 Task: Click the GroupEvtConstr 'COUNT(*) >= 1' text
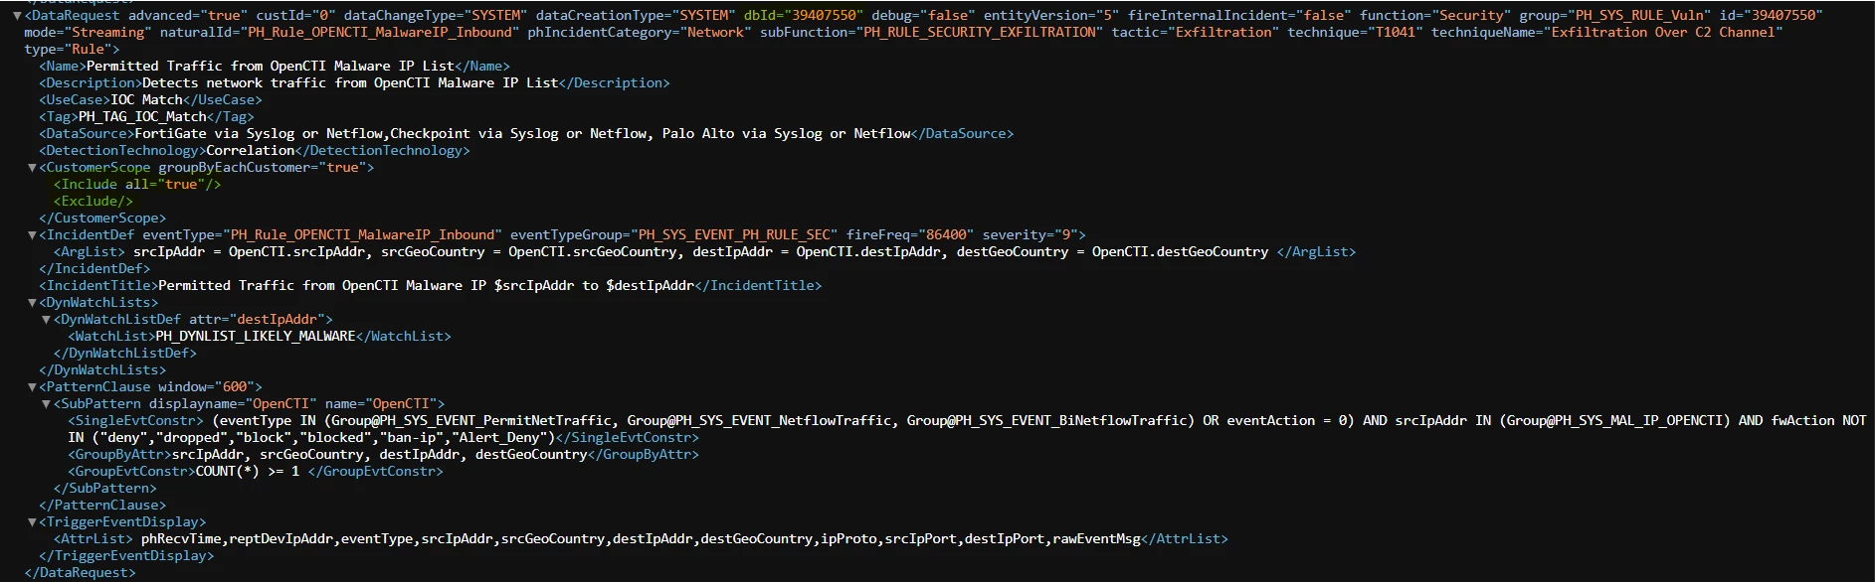(x=248, y=471)
